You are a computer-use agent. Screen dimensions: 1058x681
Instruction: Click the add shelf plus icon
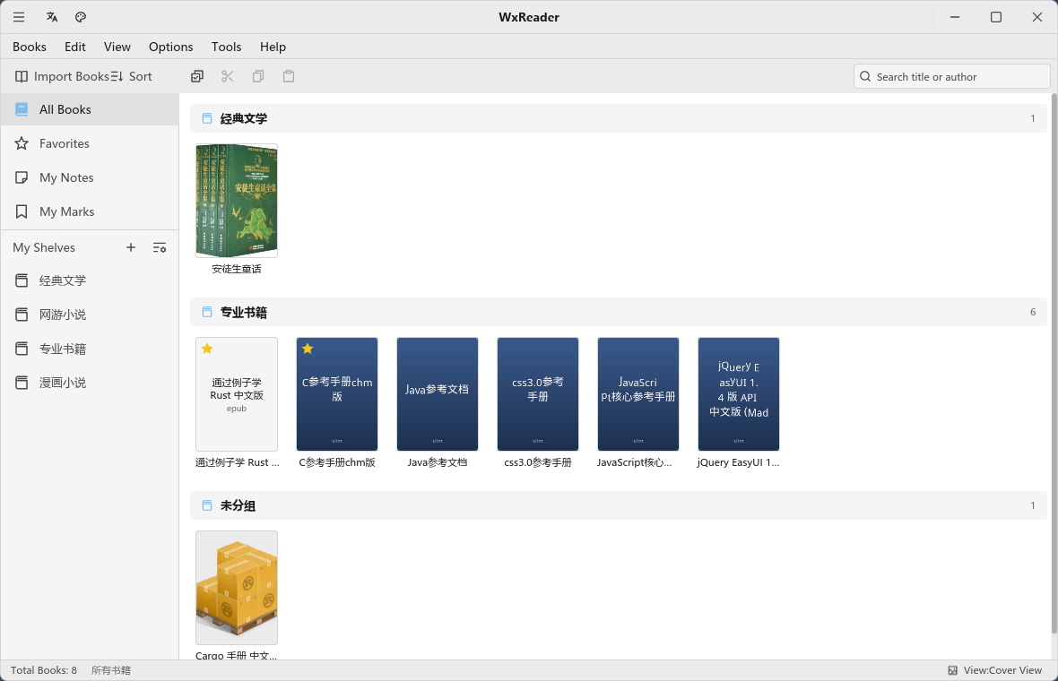[131, 247]
